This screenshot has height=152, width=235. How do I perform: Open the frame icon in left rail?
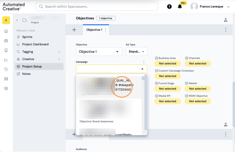click(6, 79)
